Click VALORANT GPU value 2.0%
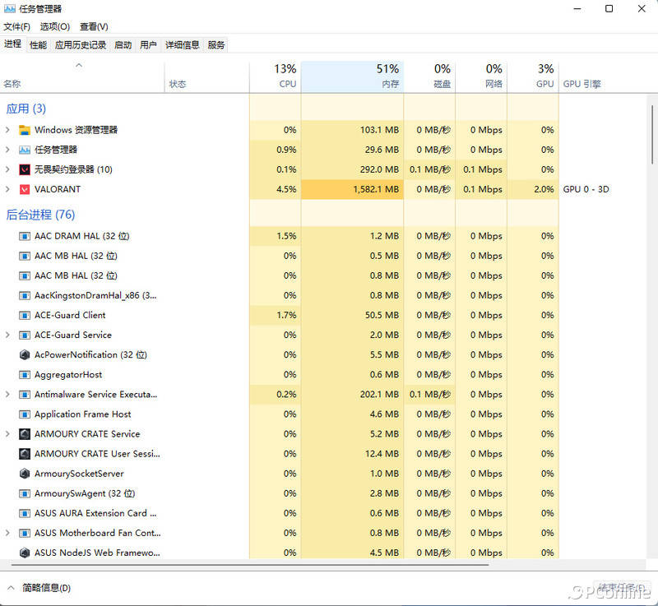 pos(544,190)
